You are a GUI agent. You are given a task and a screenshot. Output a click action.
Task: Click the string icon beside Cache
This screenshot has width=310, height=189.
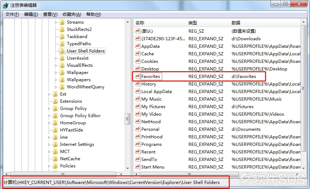138,54
